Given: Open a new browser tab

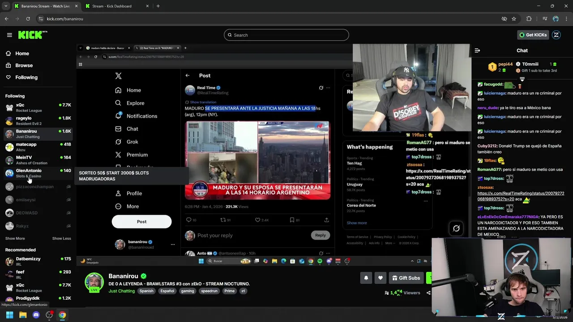Looking at the screenshot, I should pos(158,6).
